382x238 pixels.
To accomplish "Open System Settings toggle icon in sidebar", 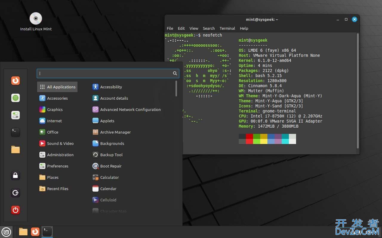I will tap(16, 115).
